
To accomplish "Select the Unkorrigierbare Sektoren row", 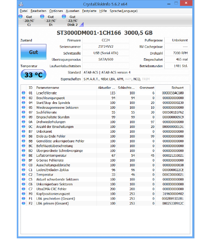I will pos(103,184).
